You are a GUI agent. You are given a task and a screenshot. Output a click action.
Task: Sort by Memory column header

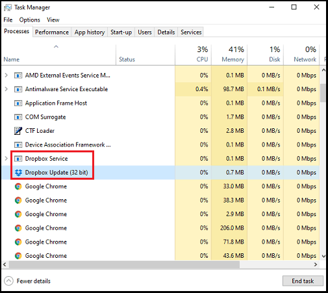[229, 55]
